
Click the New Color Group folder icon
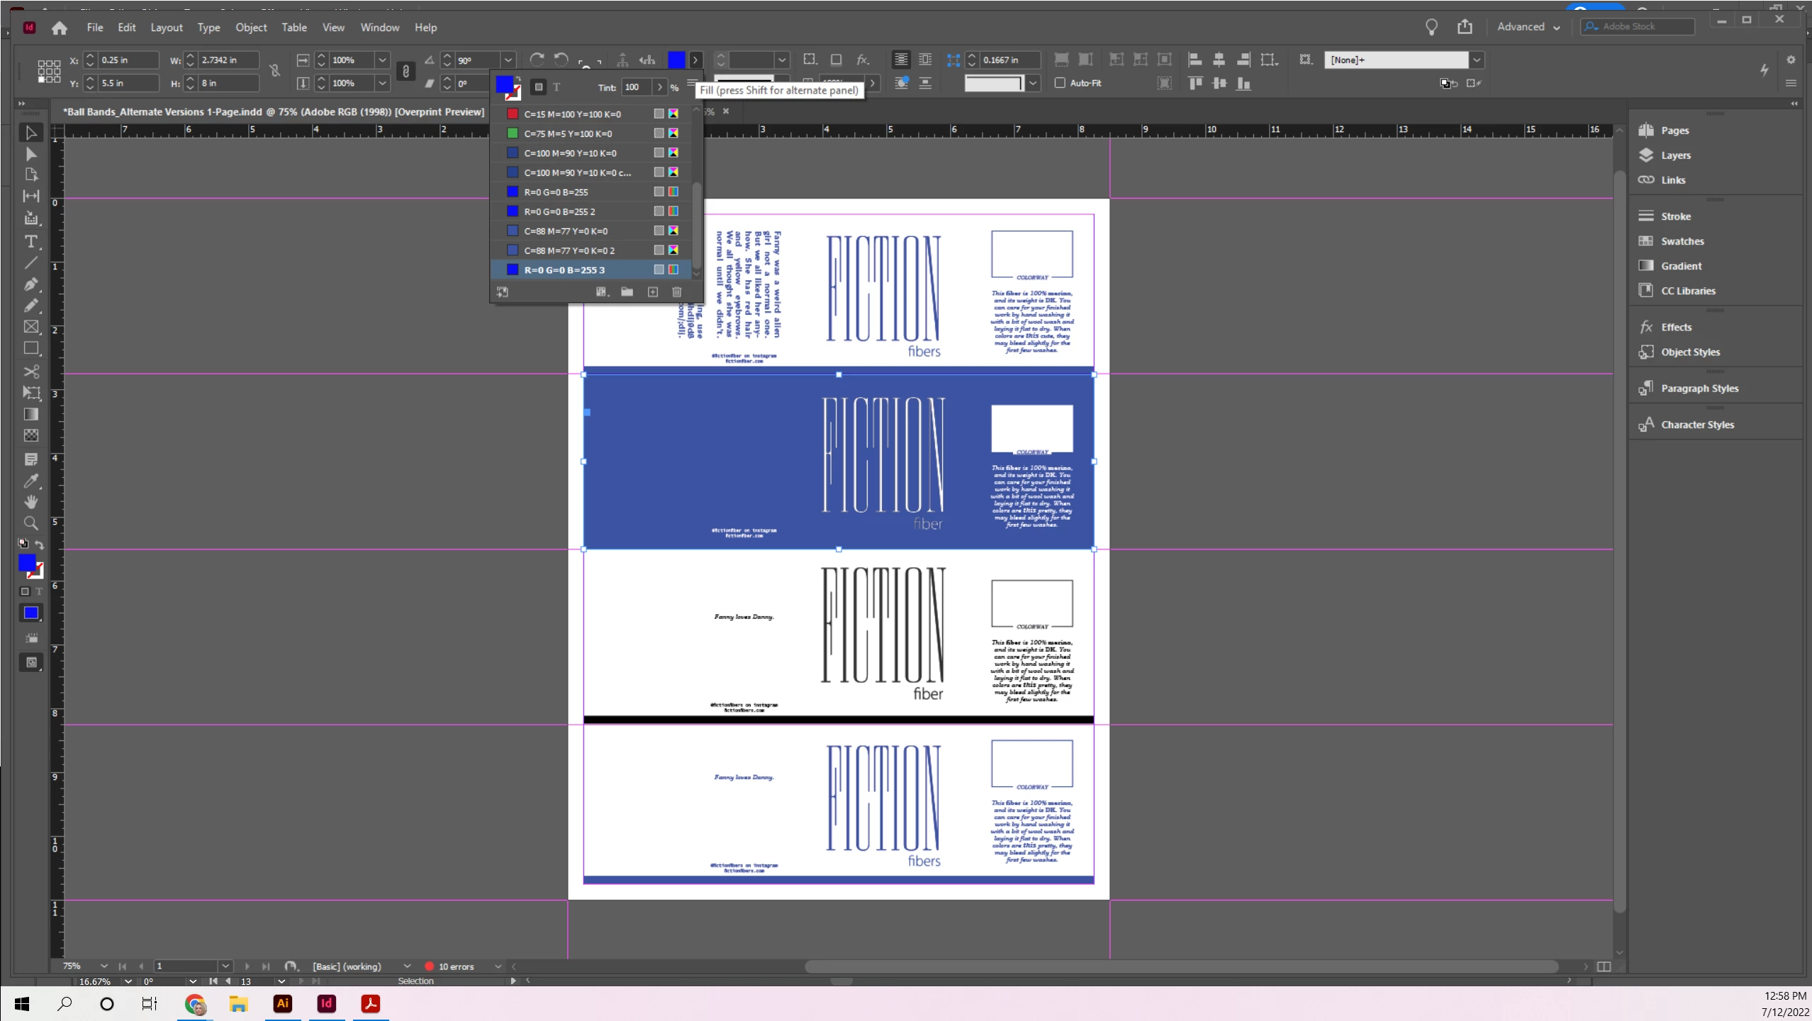(627, 292)
